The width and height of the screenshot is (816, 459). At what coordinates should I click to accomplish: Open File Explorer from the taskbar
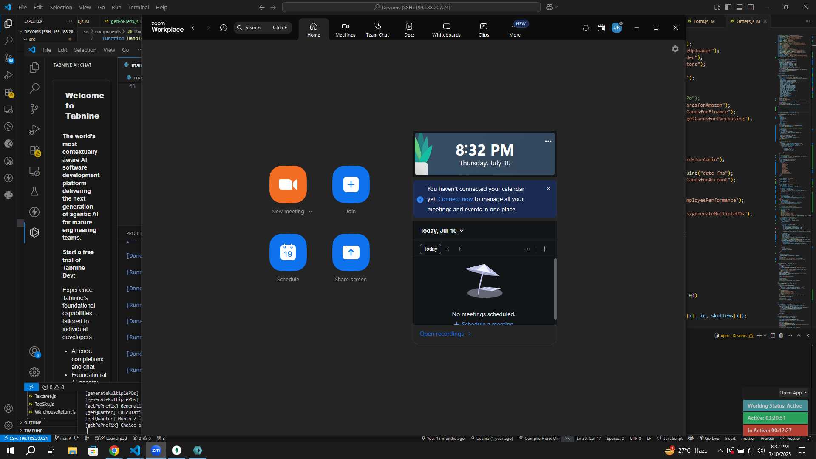click(x=72, y=450)
